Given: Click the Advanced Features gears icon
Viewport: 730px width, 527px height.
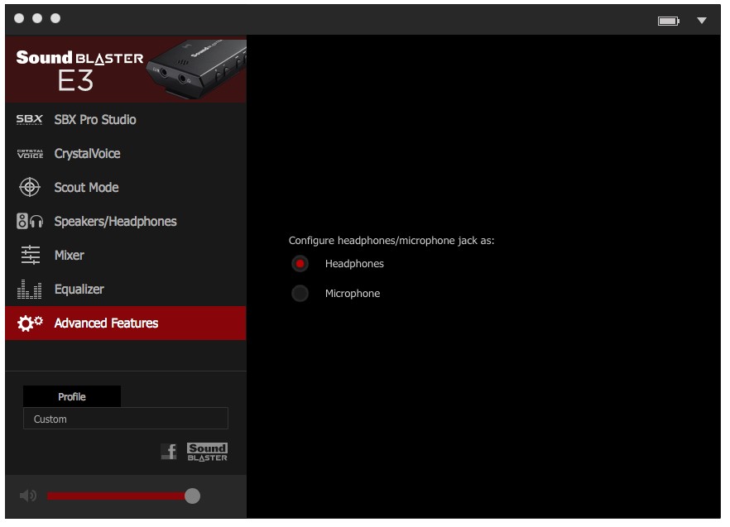Looking at the screenshot, I should [x=30, y=323].
